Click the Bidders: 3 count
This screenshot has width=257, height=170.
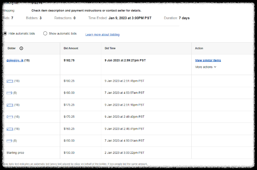34,18
